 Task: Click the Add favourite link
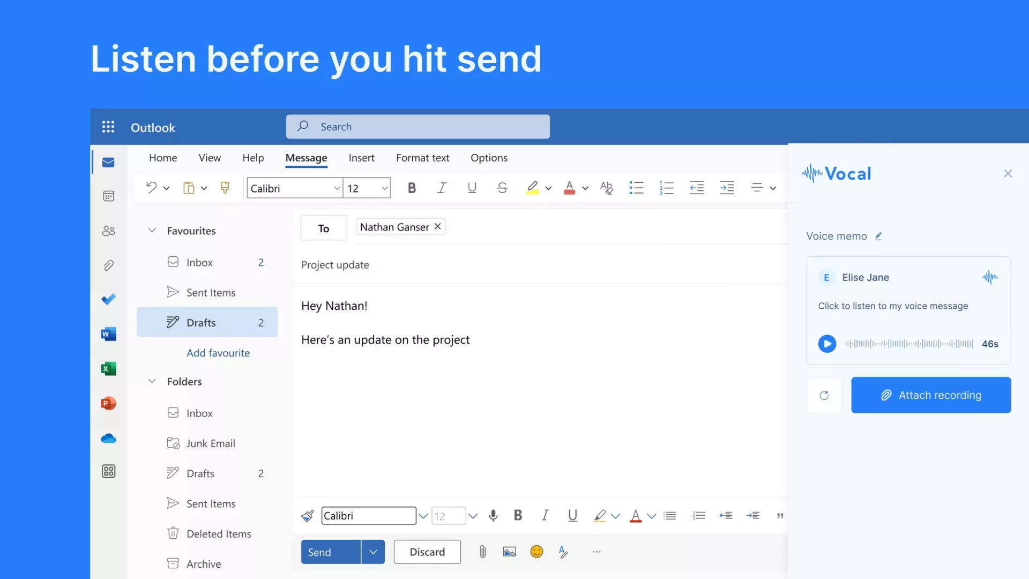[x=218, y=353]
